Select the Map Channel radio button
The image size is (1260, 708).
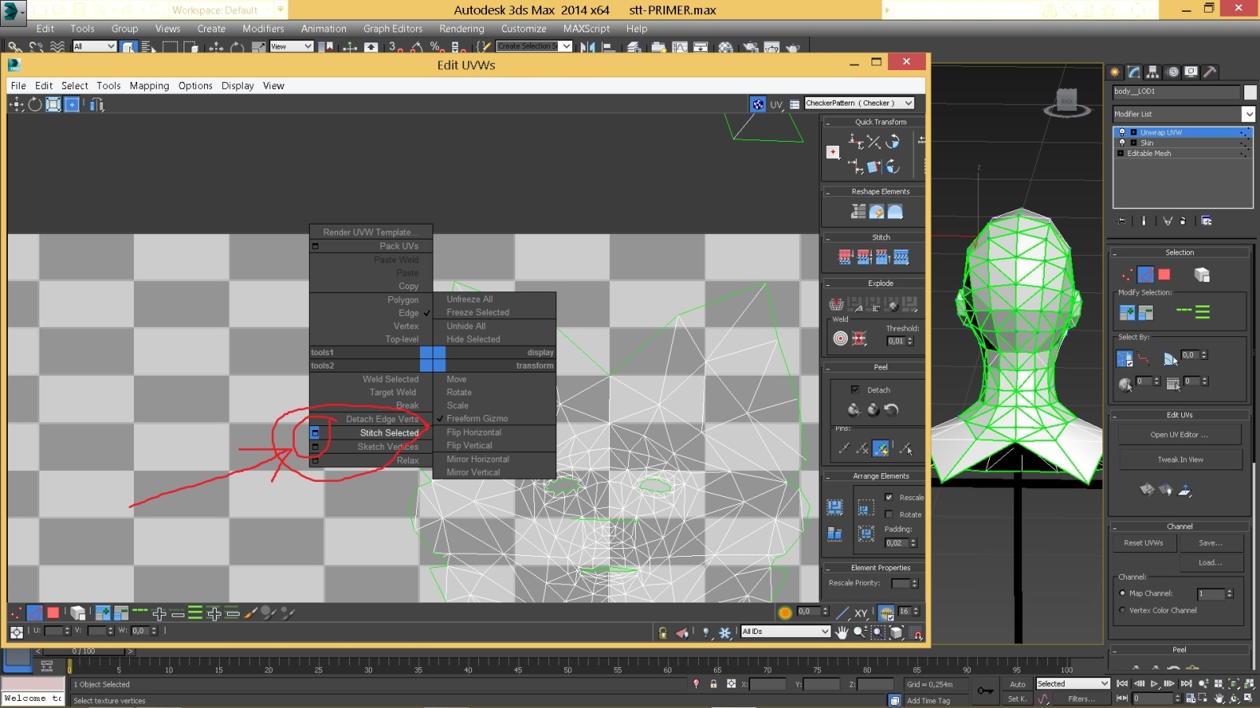[x=1122, y=593]
